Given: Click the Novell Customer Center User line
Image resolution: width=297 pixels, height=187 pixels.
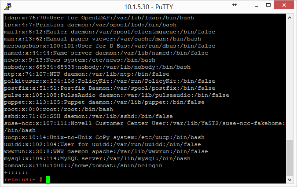Looking at the screenshot, I should [144, 123].
